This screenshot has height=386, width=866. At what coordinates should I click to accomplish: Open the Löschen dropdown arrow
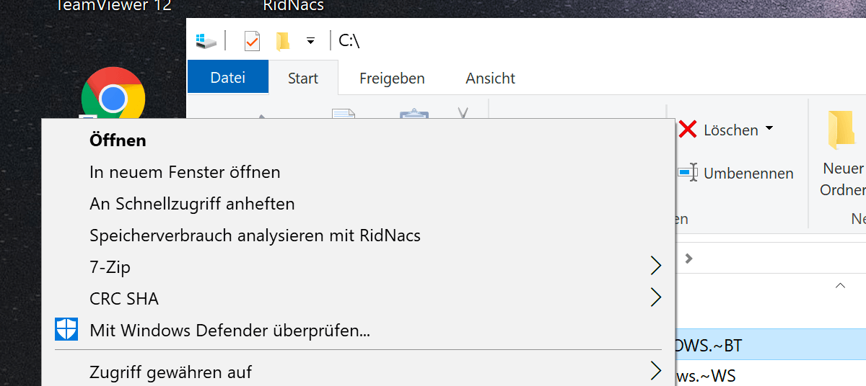[x=769, y=129]
